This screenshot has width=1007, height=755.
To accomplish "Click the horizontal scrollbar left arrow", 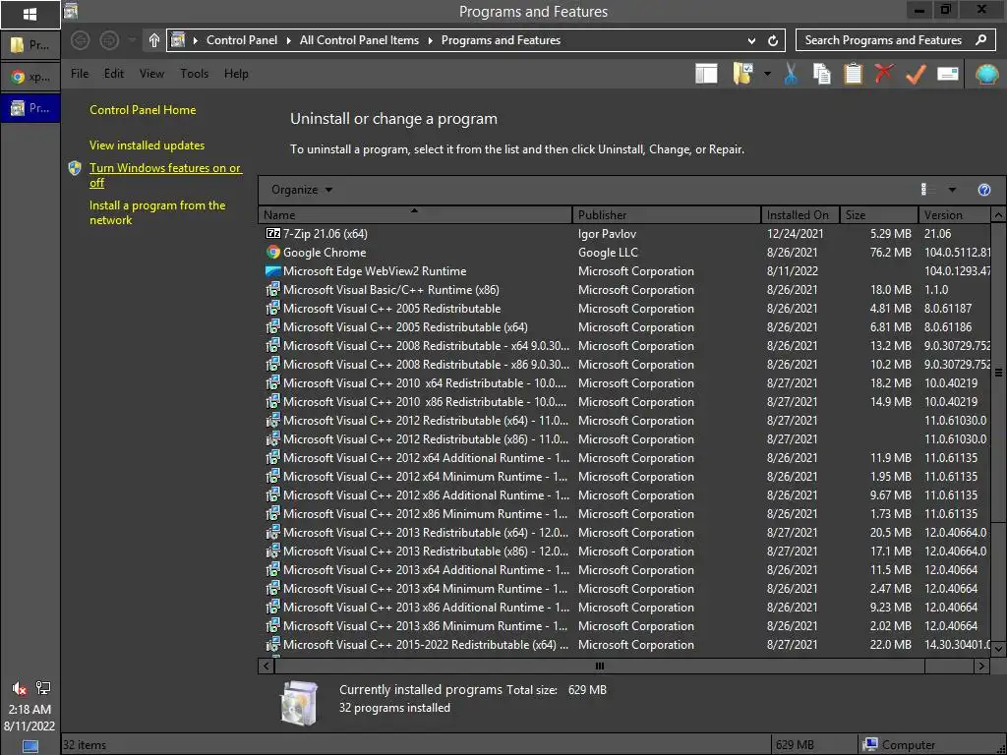I will pyautogui.click(x=267, y=666).
